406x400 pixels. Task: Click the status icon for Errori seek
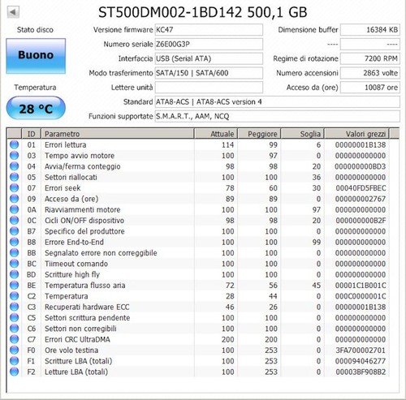coord(14,188)
